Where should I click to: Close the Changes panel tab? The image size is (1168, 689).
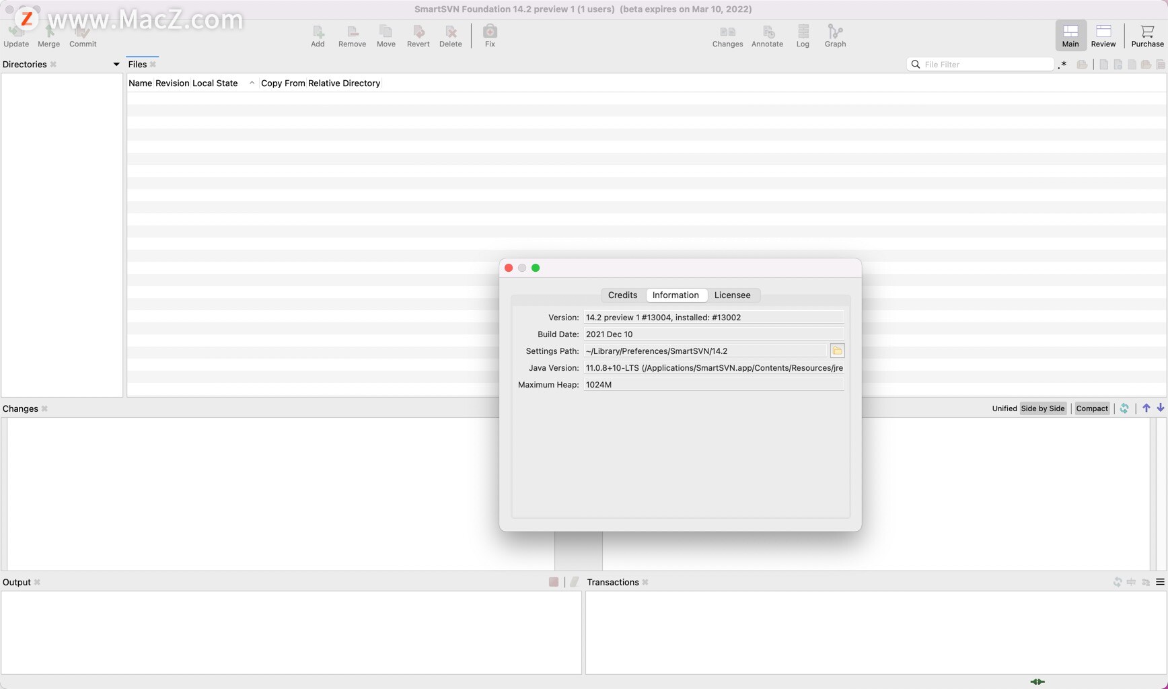pos(44,409)
